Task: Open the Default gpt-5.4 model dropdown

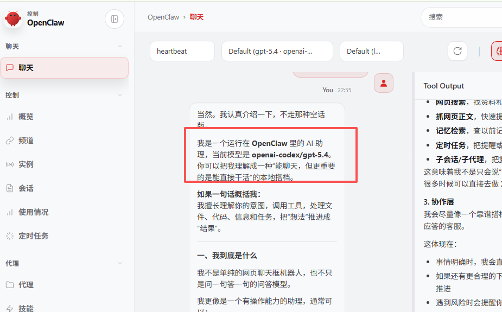Action: (x=277, y=51)
